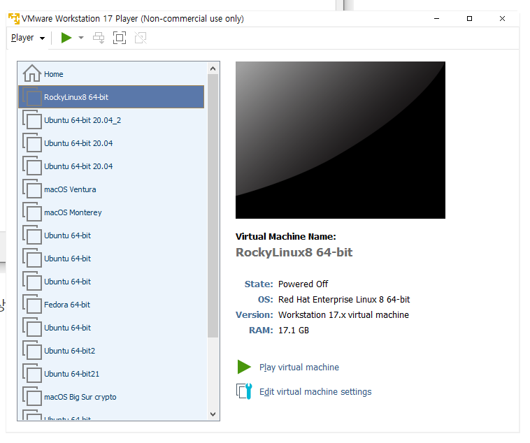The image size is (530, 443).
Task: Click the VM icon next to Ubuntu 64-bit21
Action: (x=32, y=373)
